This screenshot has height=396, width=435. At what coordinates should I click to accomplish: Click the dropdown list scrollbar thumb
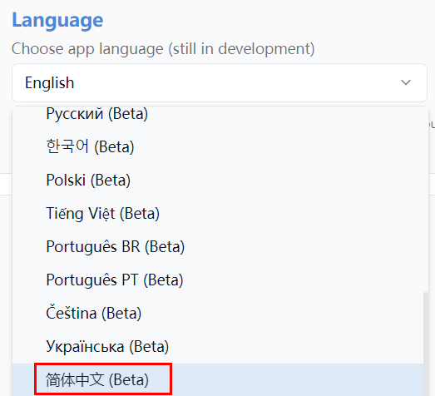tap(426, 344)
